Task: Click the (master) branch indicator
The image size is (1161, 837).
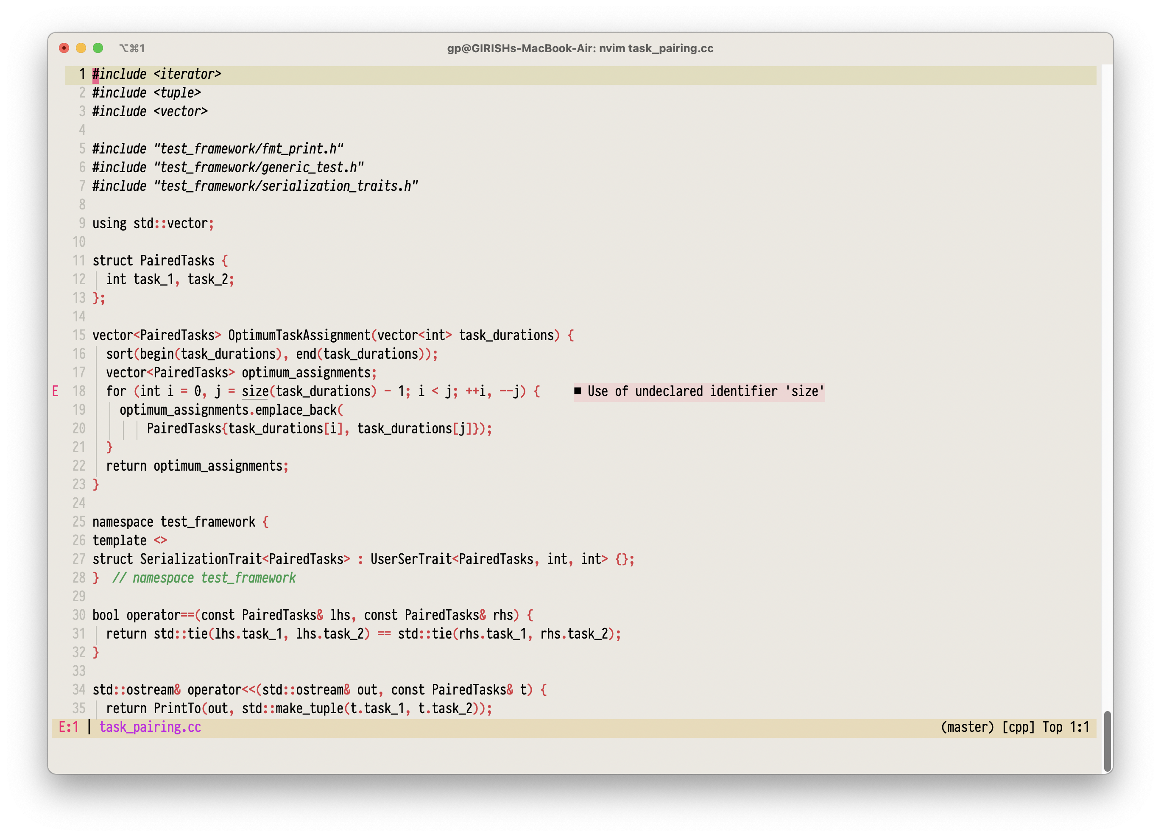Action: 967,728
